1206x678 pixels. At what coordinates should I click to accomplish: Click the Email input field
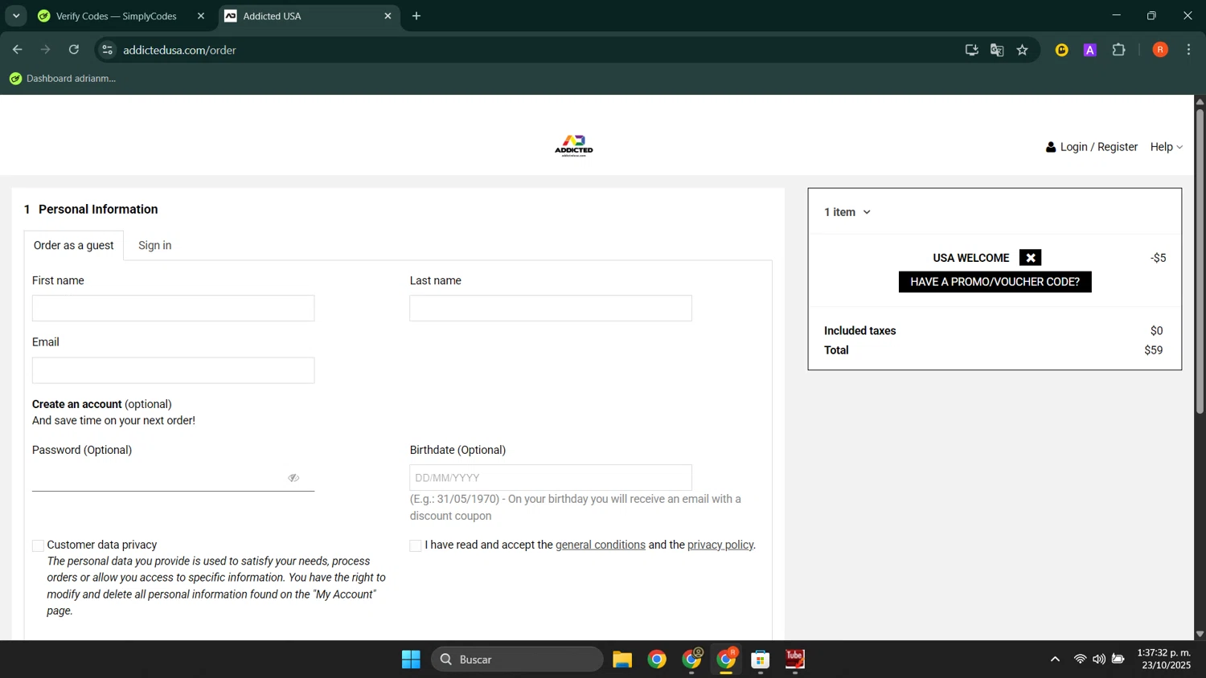pyautogui.click(x=173, y=370)
